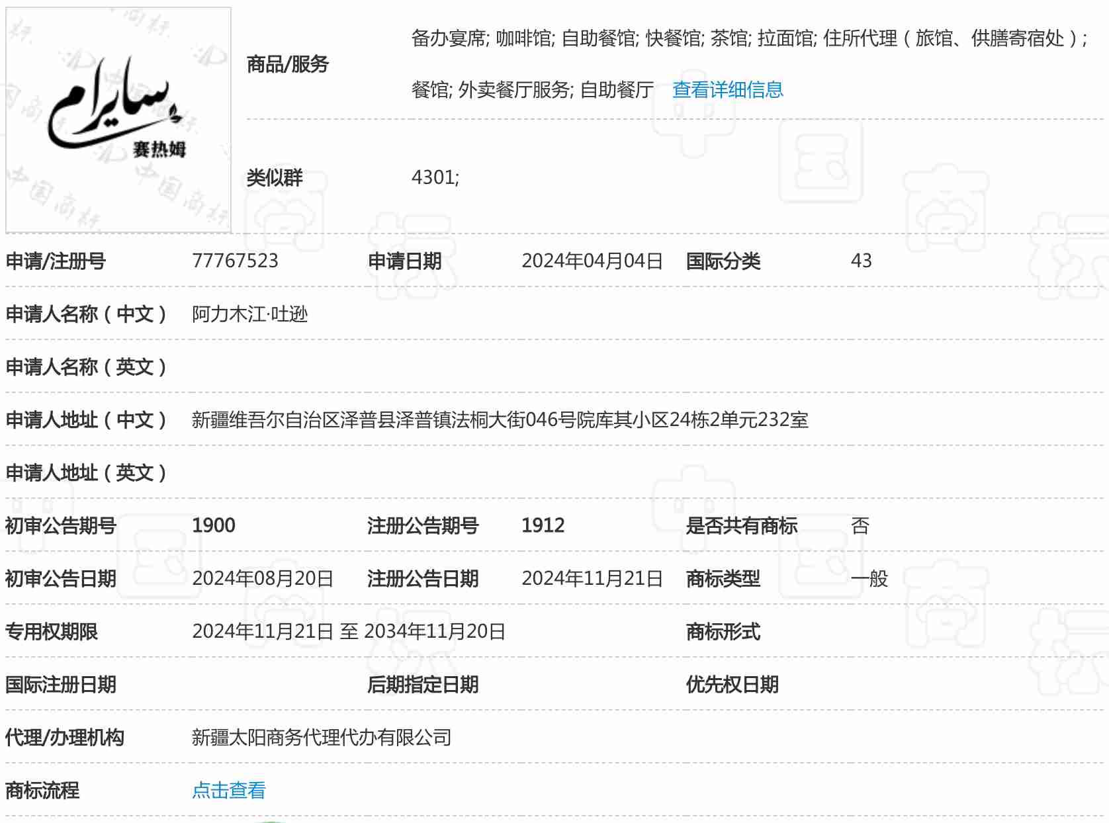Click the preliminary announcement issue 1900
Image resolution: width=1109 pixels, height=823 pixels.
214,525
